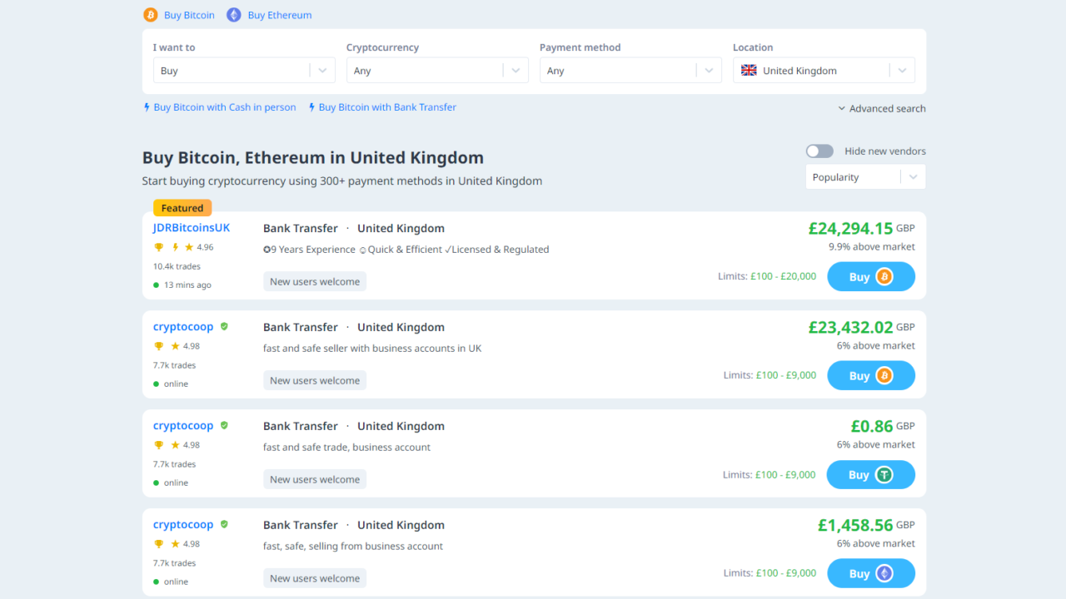Click the £24,294.15 price
This screenshot has width=1066, height=599.
(x=850, y=228)
